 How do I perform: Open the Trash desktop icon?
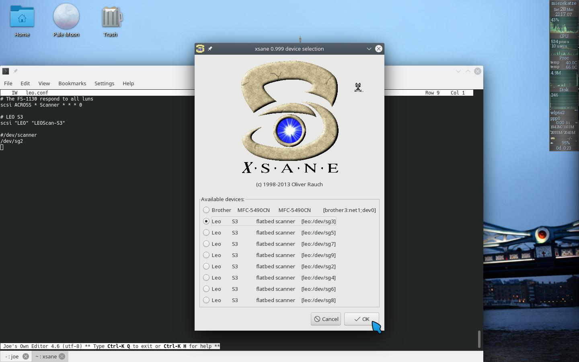110,17
